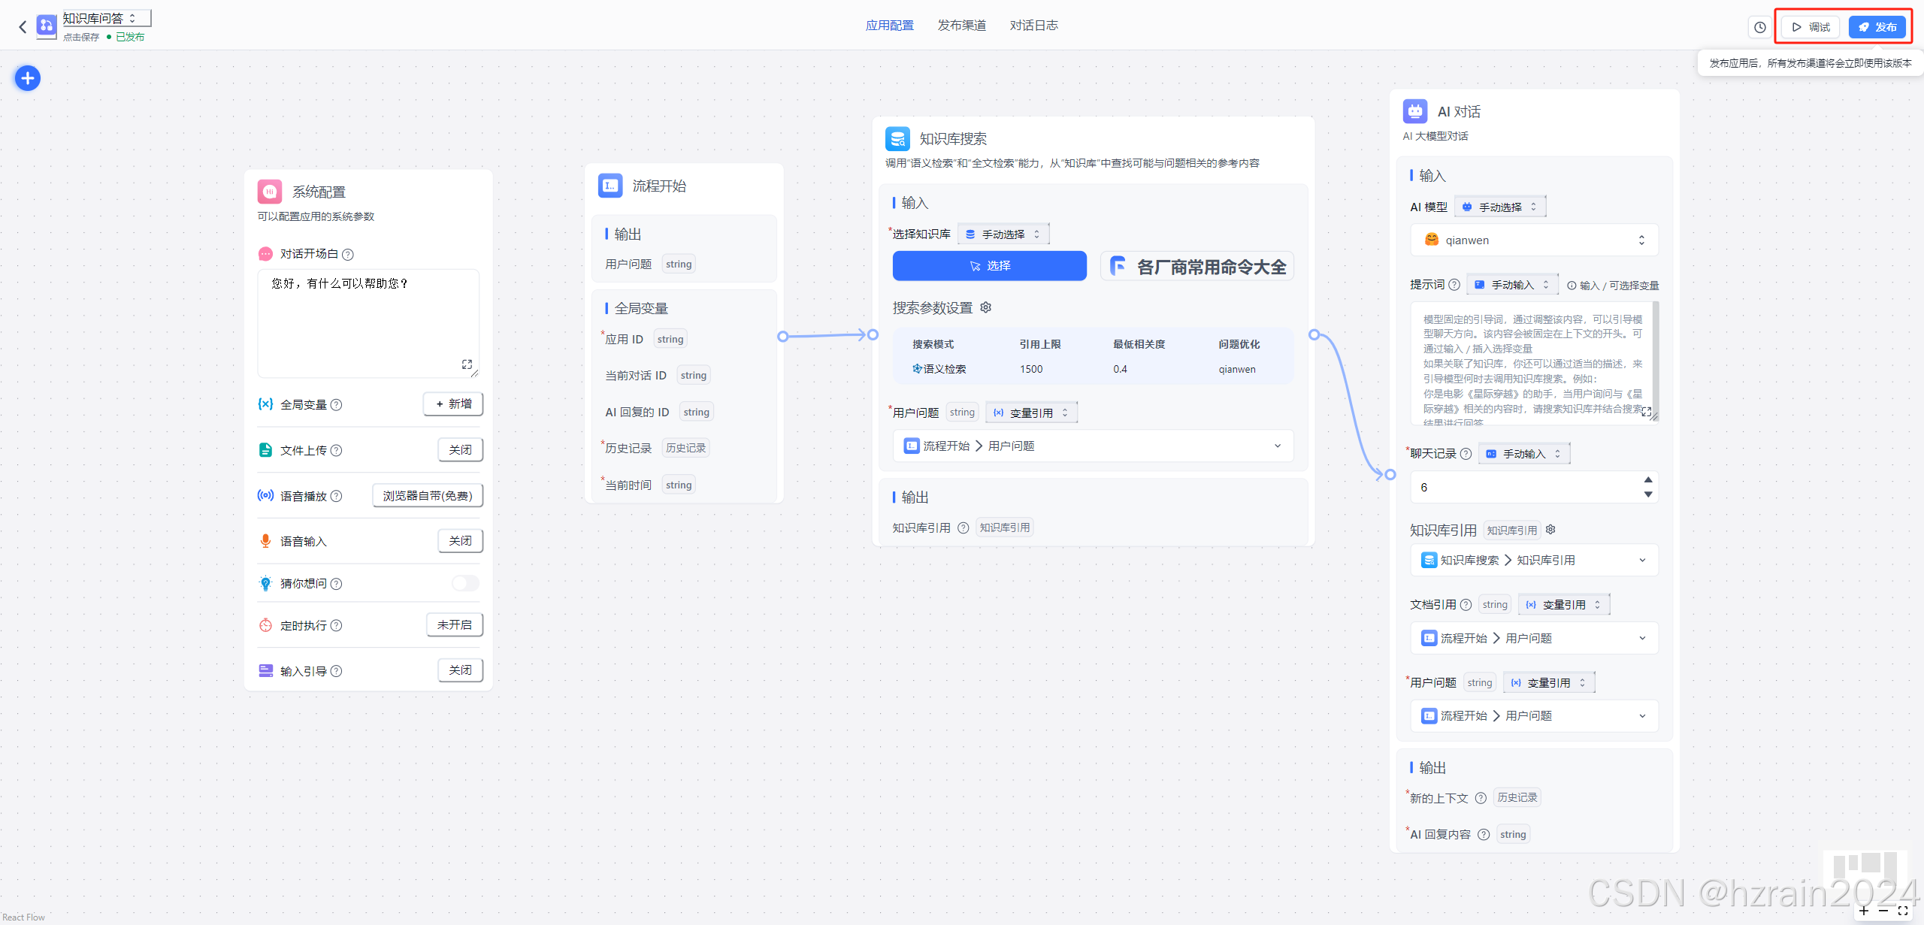Click help icon next to 提示词
Screen dimensions: 1924x925
1454,285
